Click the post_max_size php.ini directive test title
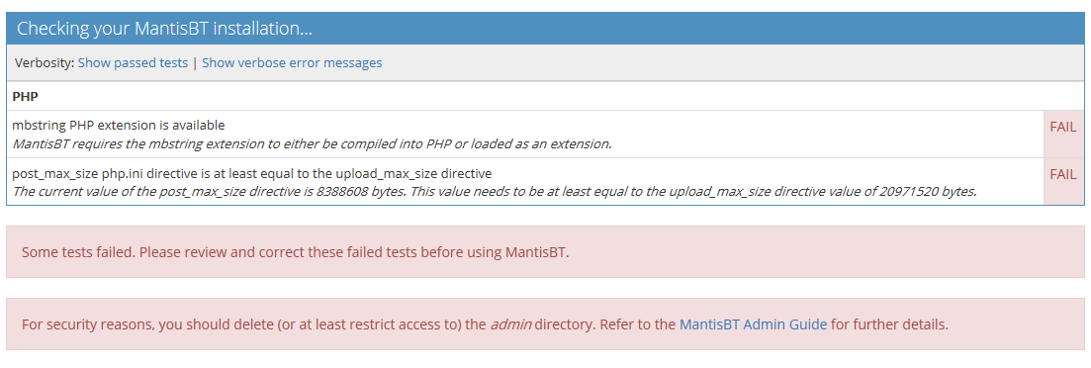This screenshot has height=368, width=1091. coord(252,172)
